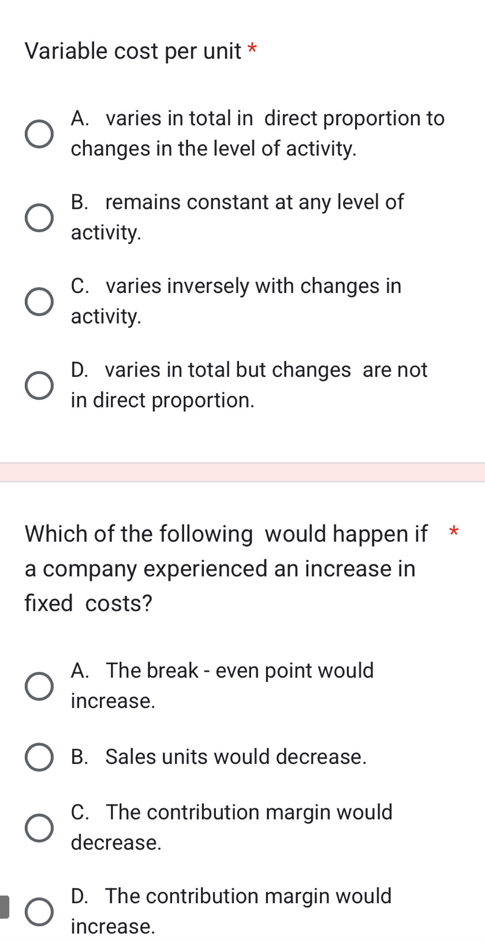Select radio circle for 'varies inversely with changes'
Screen dimensions: 485x942
[x=39, y=302]
